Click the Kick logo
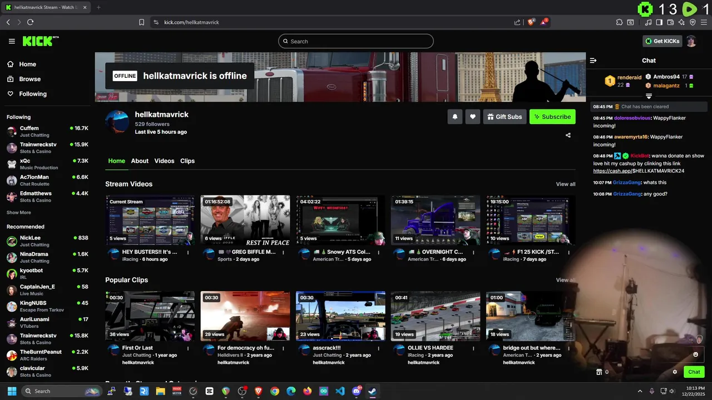 coord(41,41)
